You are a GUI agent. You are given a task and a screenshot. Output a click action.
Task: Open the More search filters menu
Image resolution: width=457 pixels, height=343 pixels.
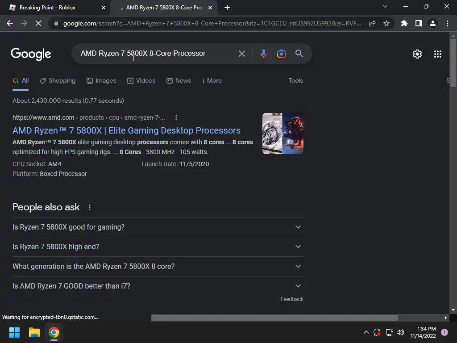click(212, 80)
